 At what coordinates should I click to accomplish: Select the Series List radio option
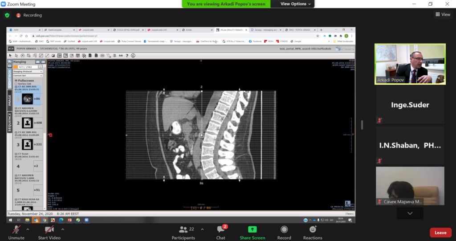(16, 84)
